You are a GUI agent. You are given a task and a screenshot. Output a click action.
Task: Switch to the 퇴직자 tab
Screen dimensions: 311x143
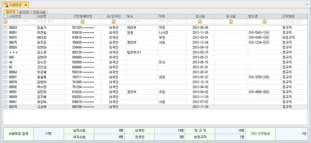24,12
